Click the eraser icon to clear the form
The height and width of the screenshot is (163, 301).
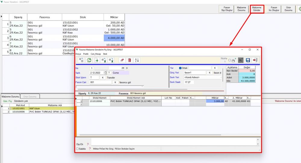click(122, 60)
